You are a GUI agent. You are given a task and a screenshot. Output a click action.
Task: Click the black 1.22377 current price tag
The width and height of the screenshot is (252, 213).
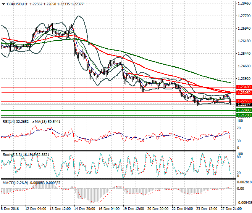click(242, 105)
